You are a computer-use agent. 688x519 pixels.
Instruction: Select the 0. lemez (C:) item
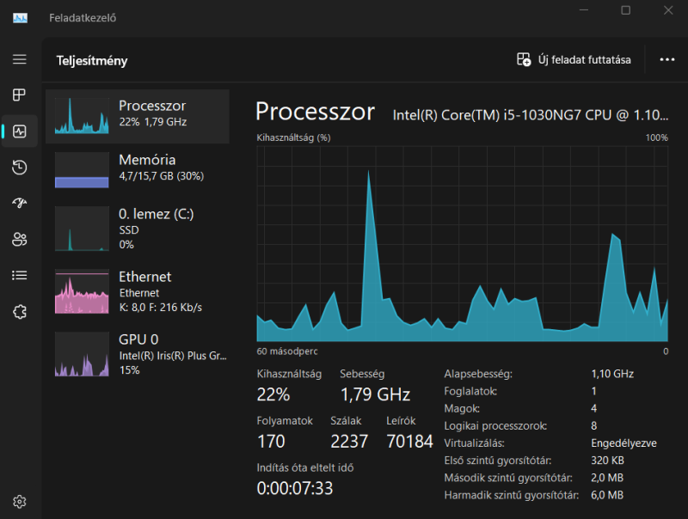click(x=138, y=229)
